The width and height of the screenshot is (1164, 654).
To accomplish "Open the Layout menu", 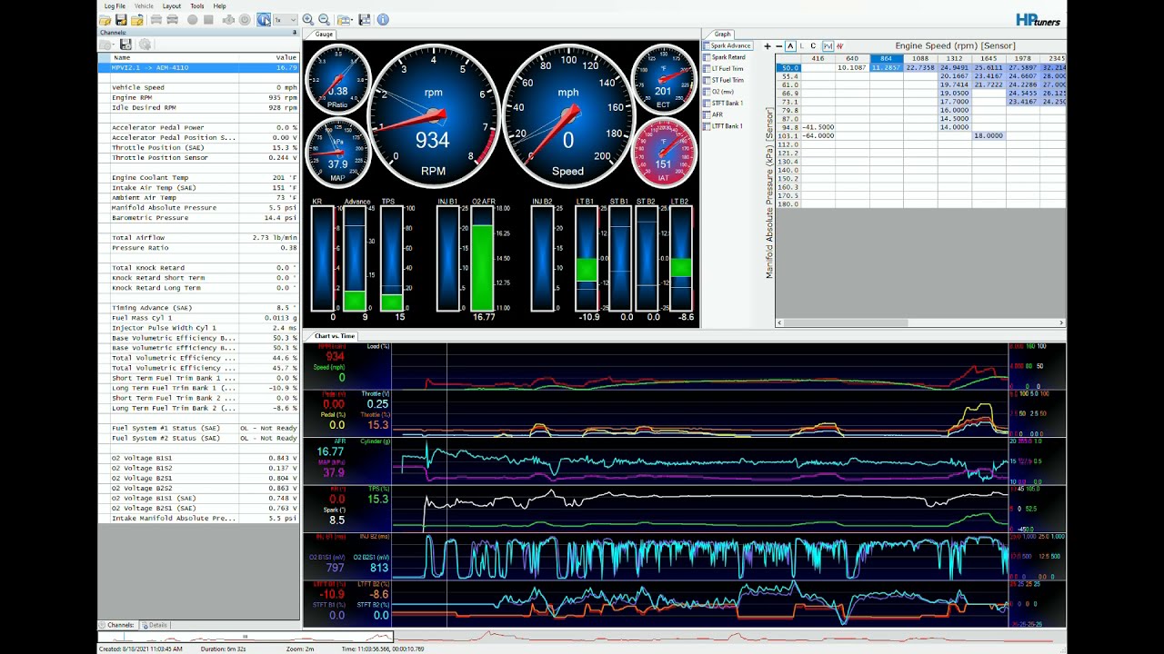I will (x=171, y=6).
